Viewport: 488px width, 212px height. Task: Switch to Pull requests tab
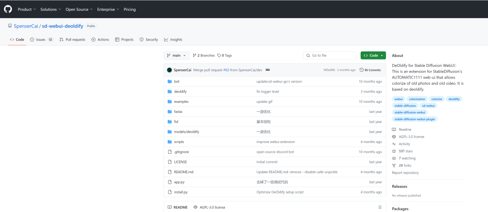pos(72,40)
